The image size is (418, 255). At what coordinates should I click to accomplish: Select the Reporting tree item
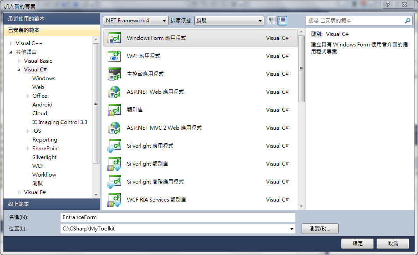tap(45, 140)
